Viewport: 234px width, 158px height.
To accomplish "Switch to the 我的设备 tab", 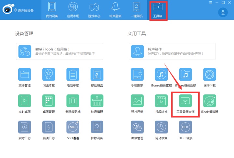I will (x=52, y=10).
